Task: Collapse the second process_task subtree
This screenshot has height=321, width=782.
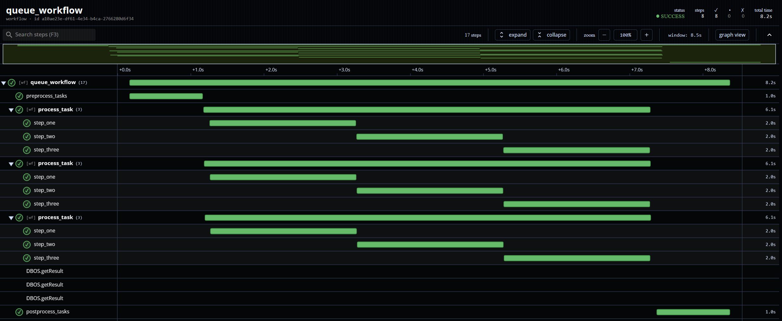Action: tap(11, 164)
